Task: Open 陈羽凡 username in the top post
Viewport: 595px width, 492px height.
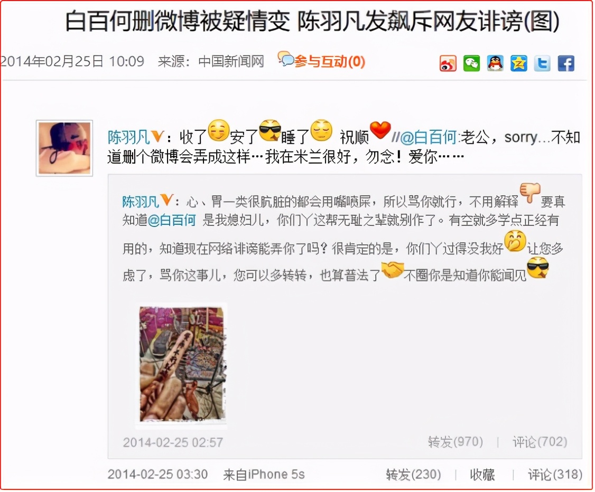Action: (129, 137)
